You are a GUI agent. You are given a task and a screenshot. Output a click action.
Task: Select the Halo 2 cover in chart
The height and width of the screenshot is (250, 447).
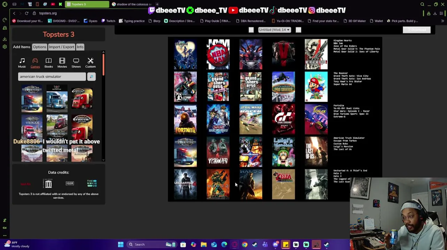pyautogui.click(x=218, y=184)
